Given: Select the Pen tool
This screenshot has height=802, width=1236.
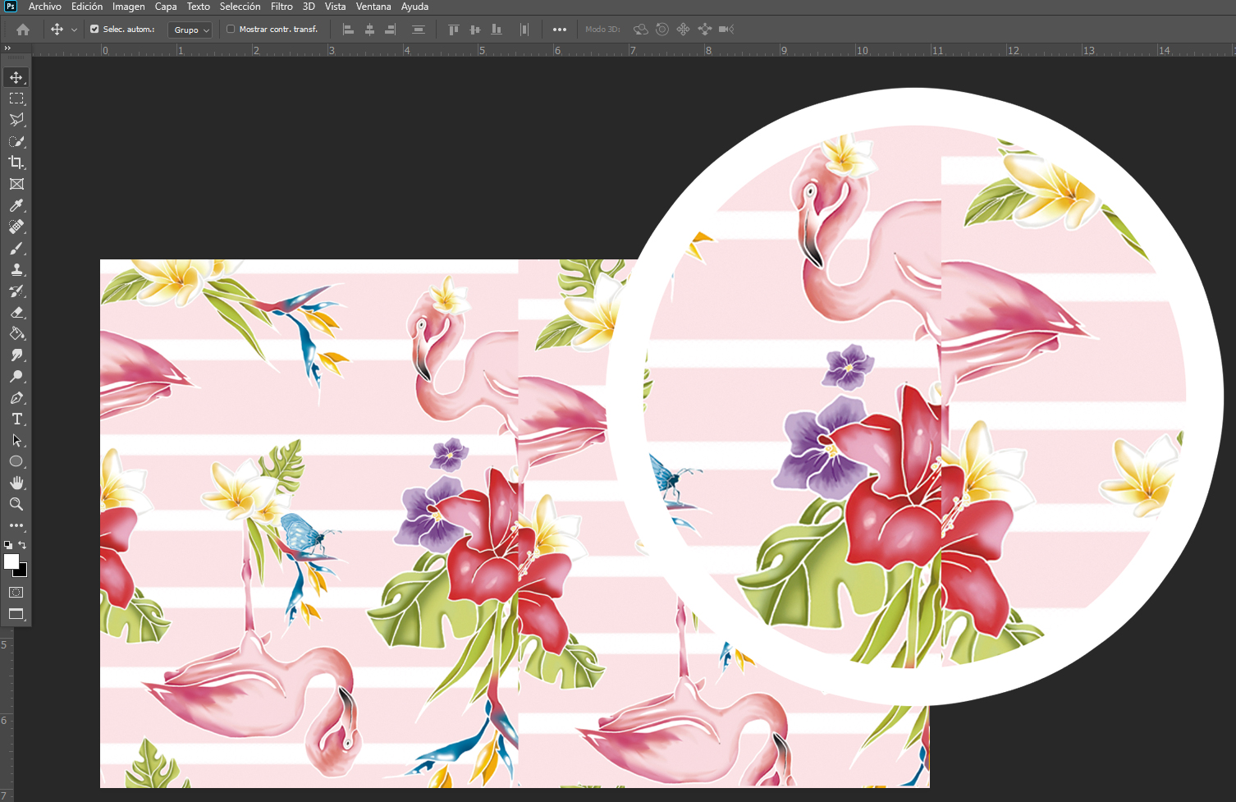Looking at the screenshot, I should coord(16,398).
